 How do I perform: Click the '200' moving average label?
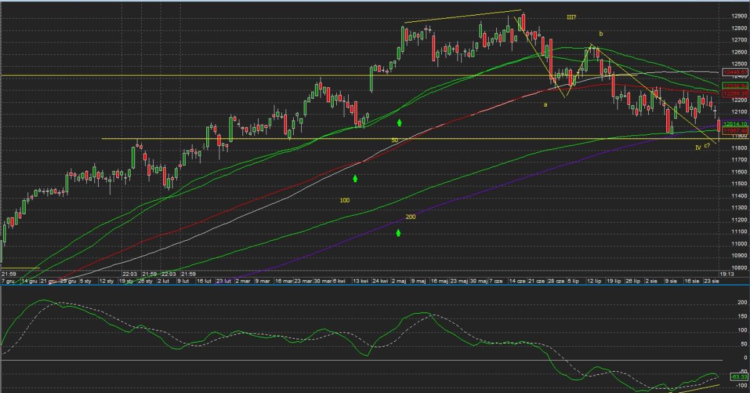coord(411,217)
